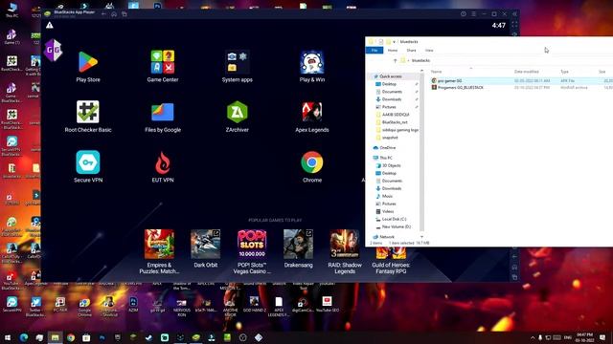Open Downloads under Quick access
The width and height of the screenshot is (613, 344).
pyautogui.click(x=392, y=99)
